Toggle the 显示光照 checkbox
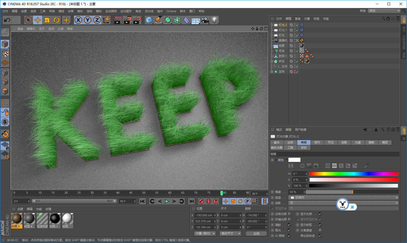Viewport: 407px width, 243px height. click(x=320, y=214)
